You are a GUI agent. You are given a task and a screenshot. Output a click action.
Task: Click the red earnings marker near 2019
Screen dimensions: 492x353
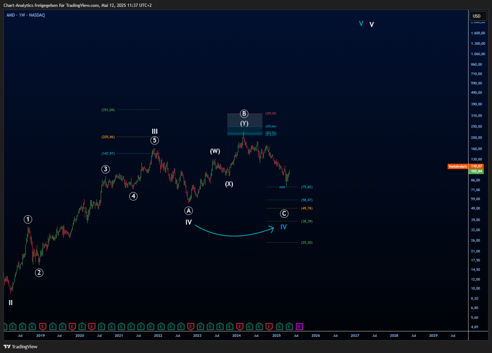coord(43,327)
